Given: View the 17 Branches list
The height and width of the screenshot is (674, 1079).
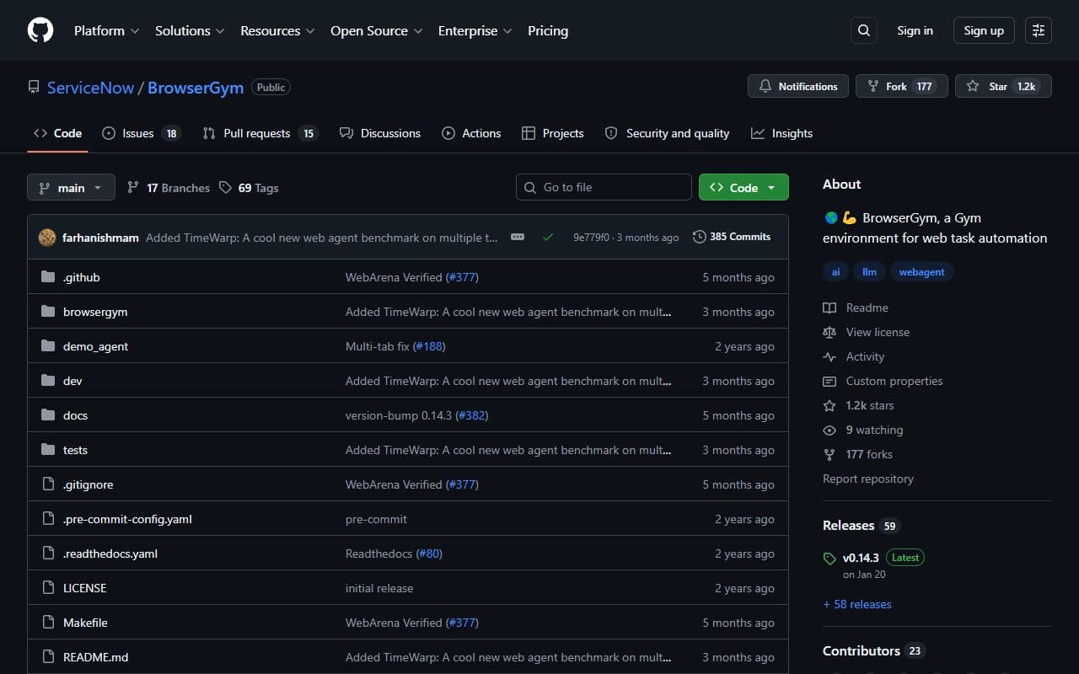Looking at the screenshot, I should point(169,188).
